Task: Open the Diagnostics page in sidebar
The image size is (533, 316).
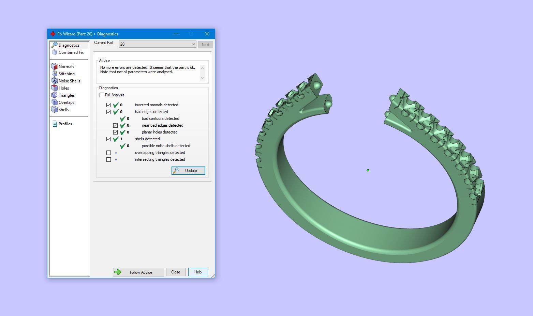Action: 69,45
